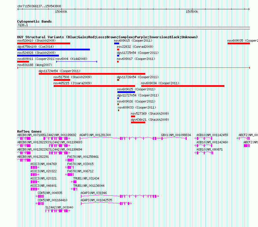The height and width of the screenshot is (227, 258).
Task: Select the nsv609034 (Cooper2011) loss bar
Action: click(x=183, y=86)
